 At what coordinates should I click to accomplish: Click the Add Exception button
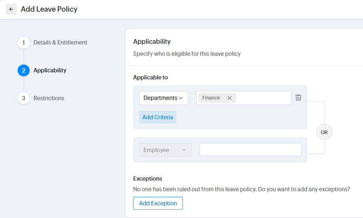click(158, 203)
